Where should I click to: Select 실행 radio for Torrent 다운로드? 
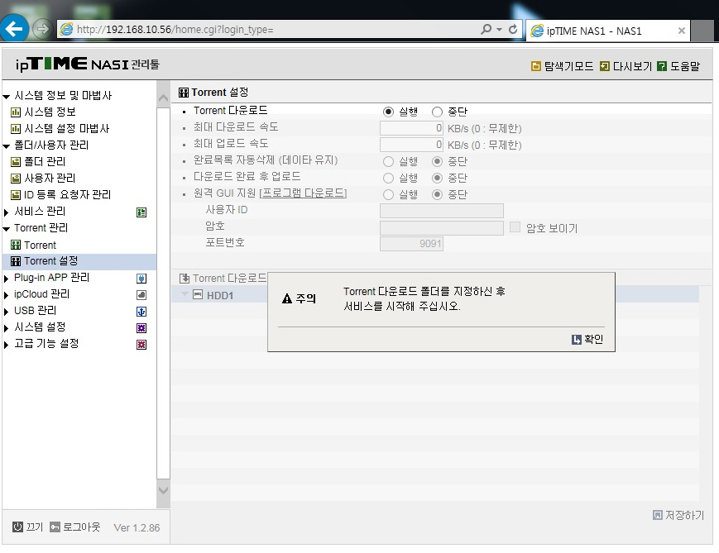(388, 112)
